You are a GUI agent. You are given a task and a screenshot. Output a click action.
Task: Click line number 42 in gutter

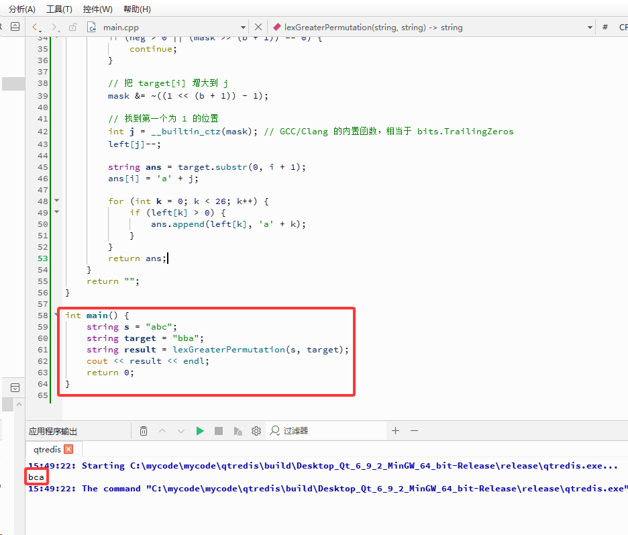pos(43,132)
